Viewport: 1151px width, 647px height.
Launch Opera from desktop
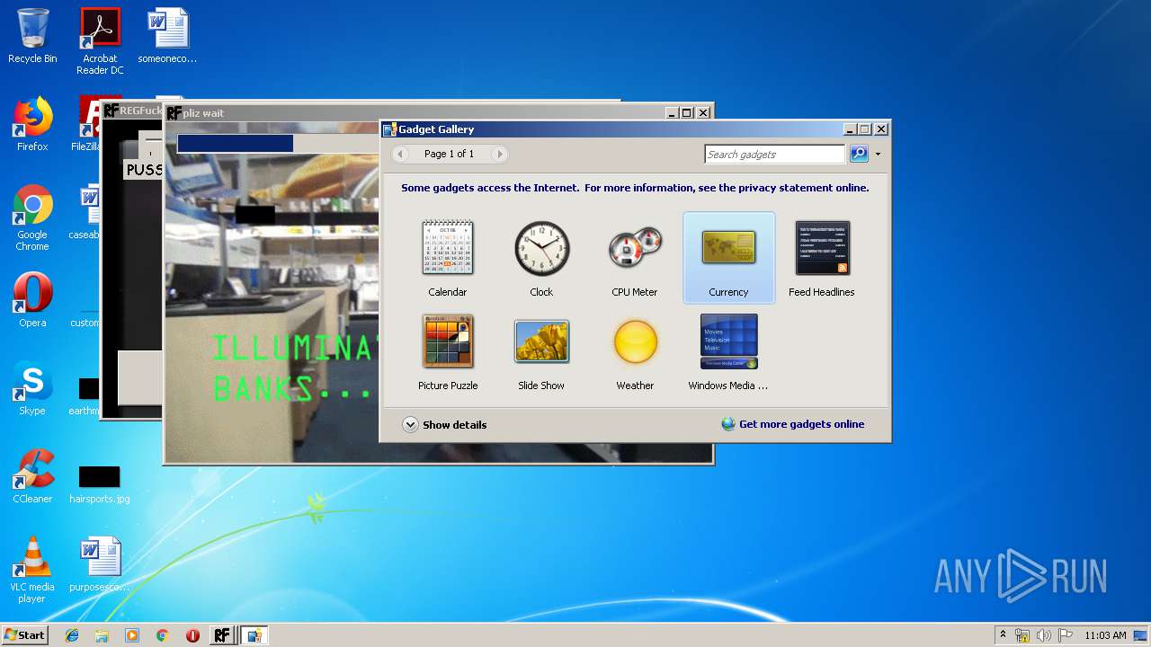point(32,300)
